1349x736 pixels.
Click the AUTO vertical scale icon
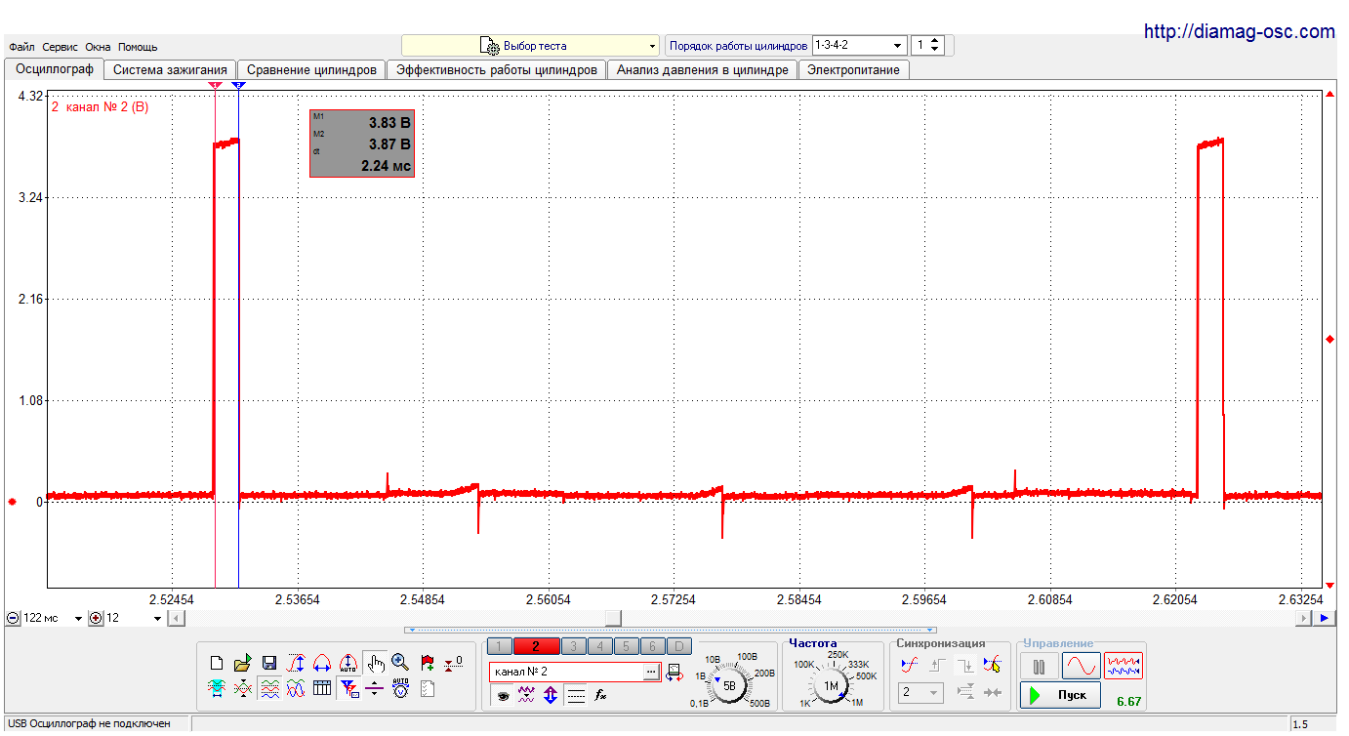pyautogui.click(x=348, y=663)
